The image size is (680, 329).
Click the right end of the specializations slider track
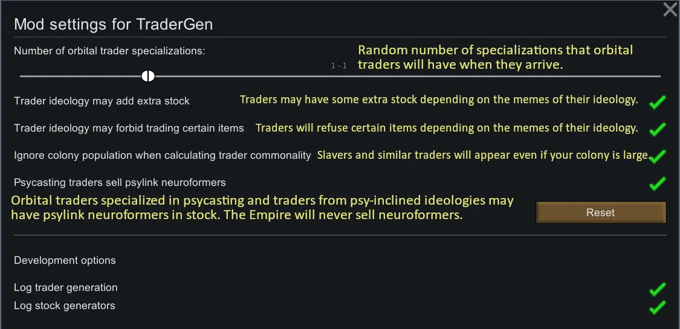tap(659, 76)
